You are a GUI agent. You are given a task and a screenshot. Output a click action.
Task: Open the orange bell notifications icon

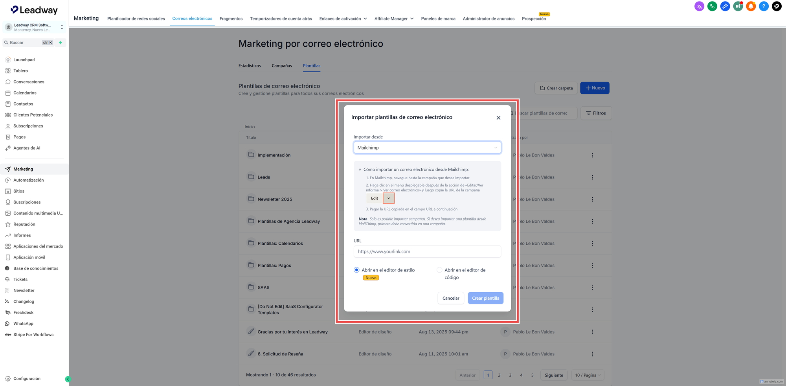751,6
